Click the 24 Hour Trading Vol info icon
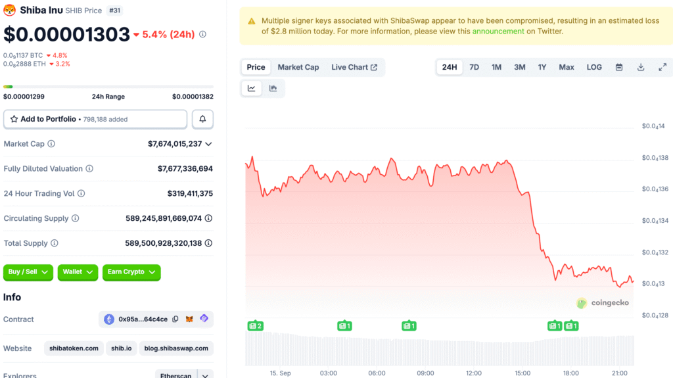Screen dimensions: 673x378 [x=81, y=193]
